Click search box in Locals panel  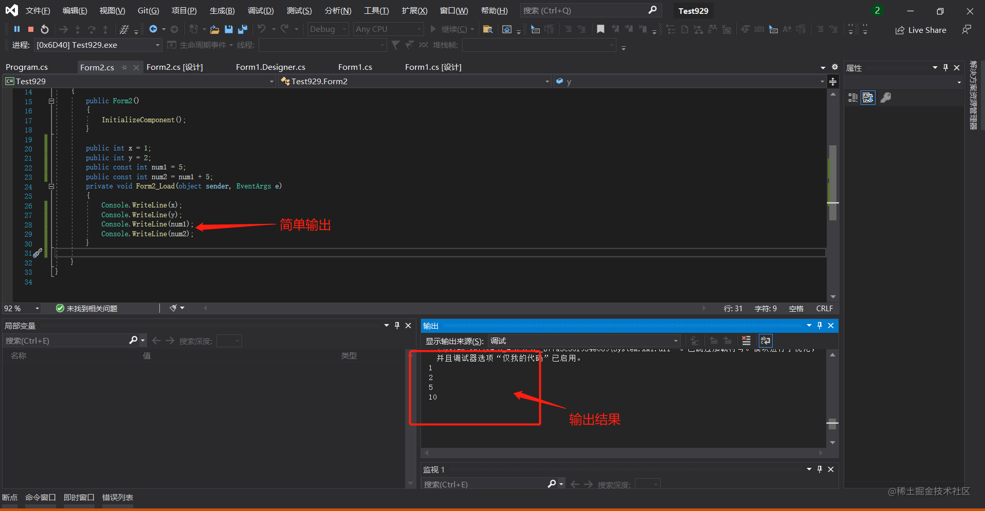coord(76,340)
